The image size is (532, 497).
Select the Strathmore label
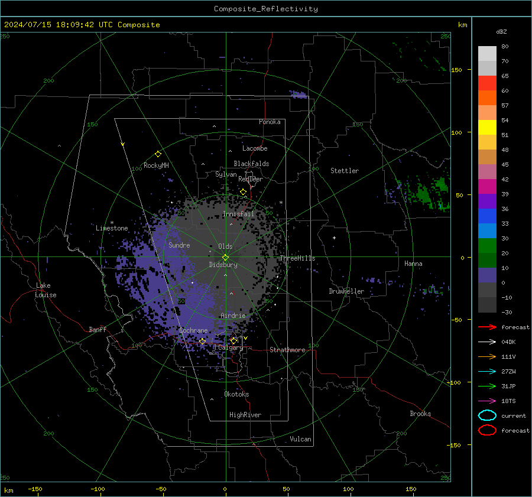287,350
